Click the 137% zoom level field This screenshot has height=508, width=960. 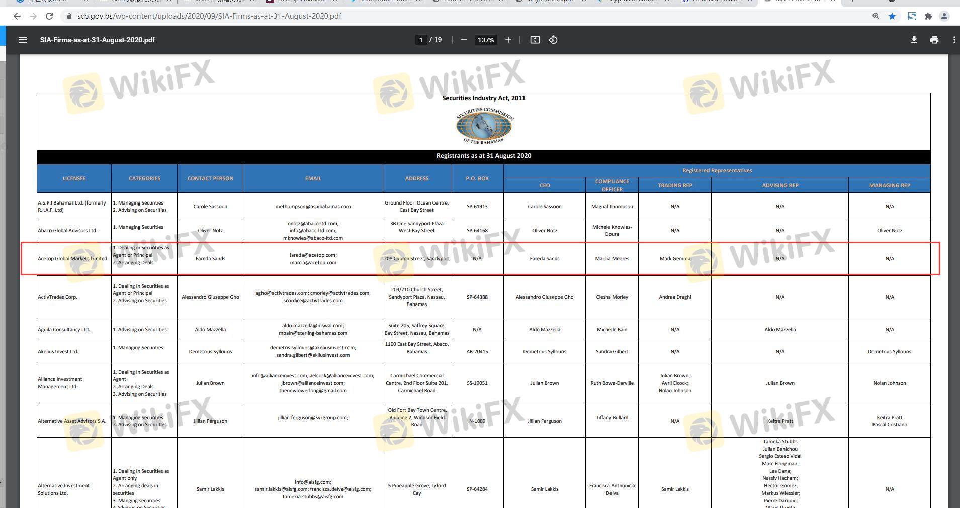(486, 40)
